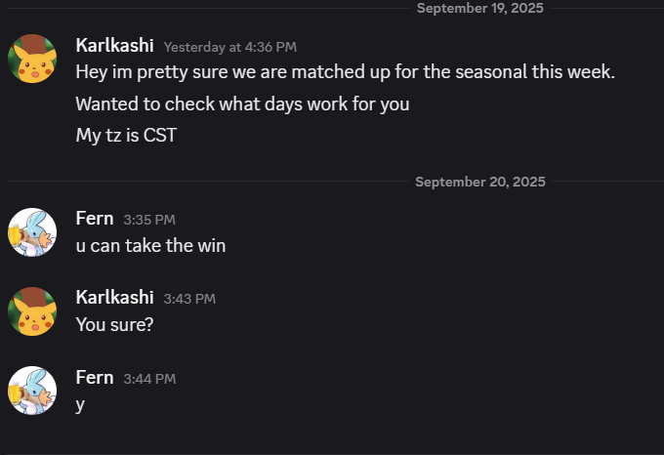Click the 3:43 PM timestamp

point(189,299)
